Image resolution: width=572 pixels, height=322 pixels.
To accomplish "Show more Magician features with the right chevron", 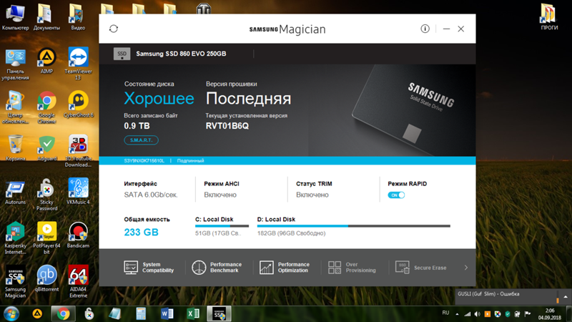I will 466,268.
